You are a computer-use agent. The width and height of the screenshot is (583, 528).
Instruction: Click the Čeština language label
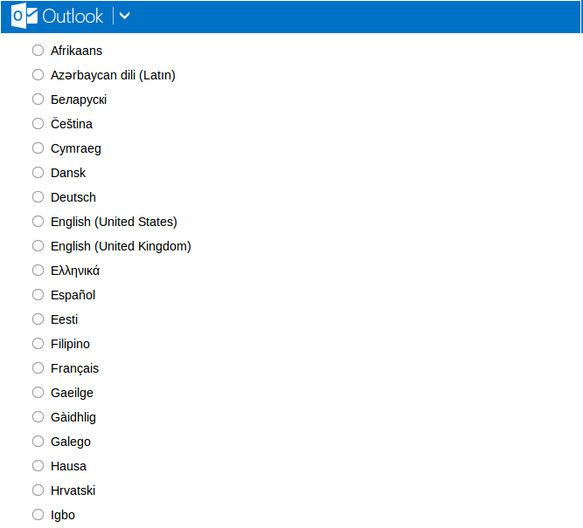[72, 124]
